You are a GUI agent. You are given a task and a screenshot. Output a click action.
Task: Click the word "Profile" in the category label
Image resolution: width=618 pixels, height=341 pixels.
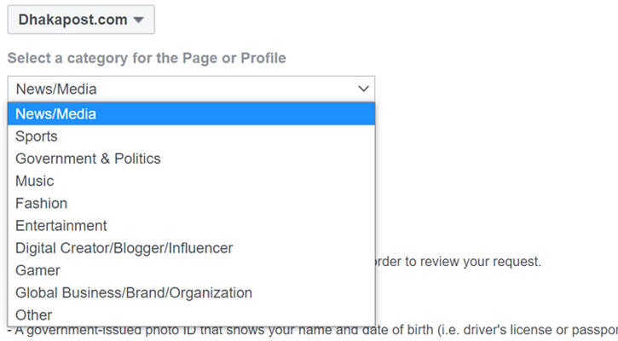point(263,59)
